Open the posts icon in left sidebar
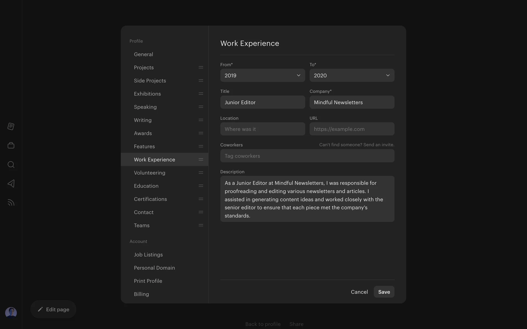 (11, 126)
